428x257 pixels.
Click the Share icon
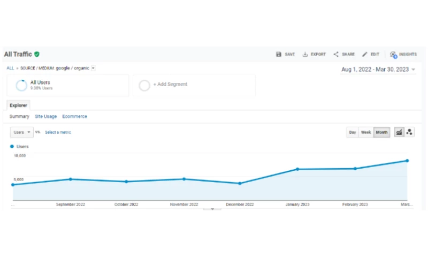tap(336, 55)
